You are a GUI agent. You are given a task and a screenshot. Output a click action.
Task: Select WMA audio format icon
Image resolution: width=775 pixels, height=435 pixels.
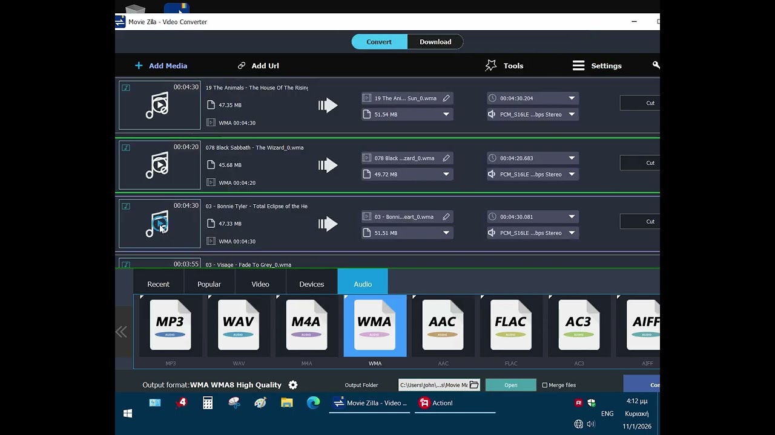(x=375, y=326)
